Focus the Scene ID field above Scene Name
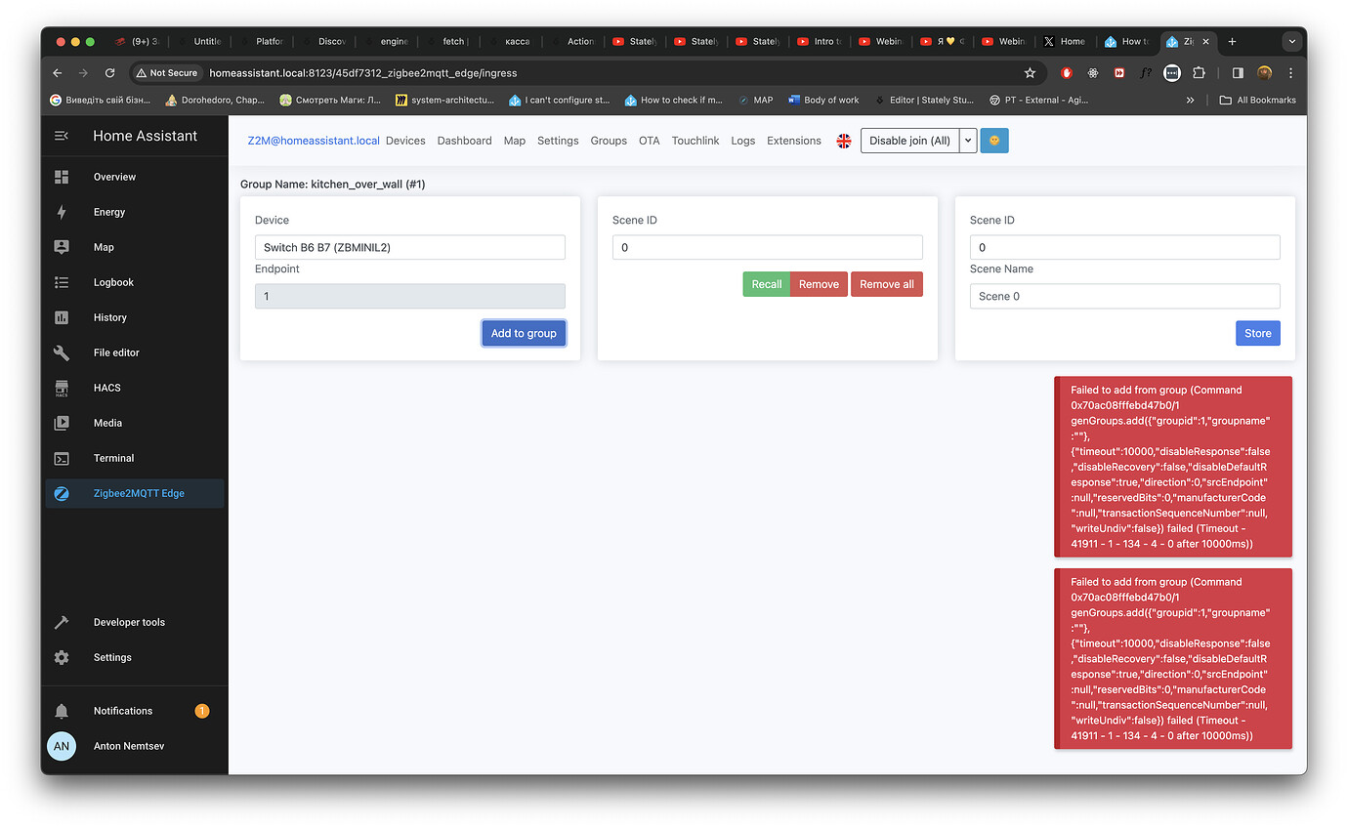Viewport: 1348px width, 828px height. pyautogui.click(x=1125, y=247)
